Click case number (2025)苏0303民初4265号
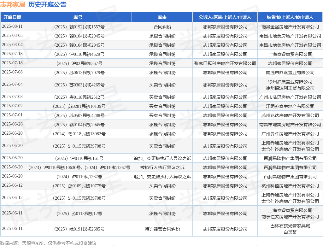Image resolution: width=323 pixels, height=246 pixels. 79,85
